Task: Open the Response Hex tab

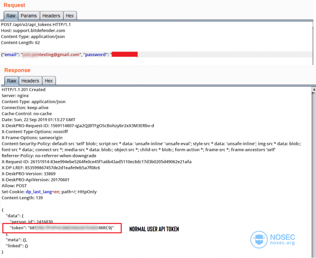Action: point(49,81)
